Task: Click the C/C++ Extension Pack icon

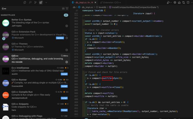Action: 6,35
